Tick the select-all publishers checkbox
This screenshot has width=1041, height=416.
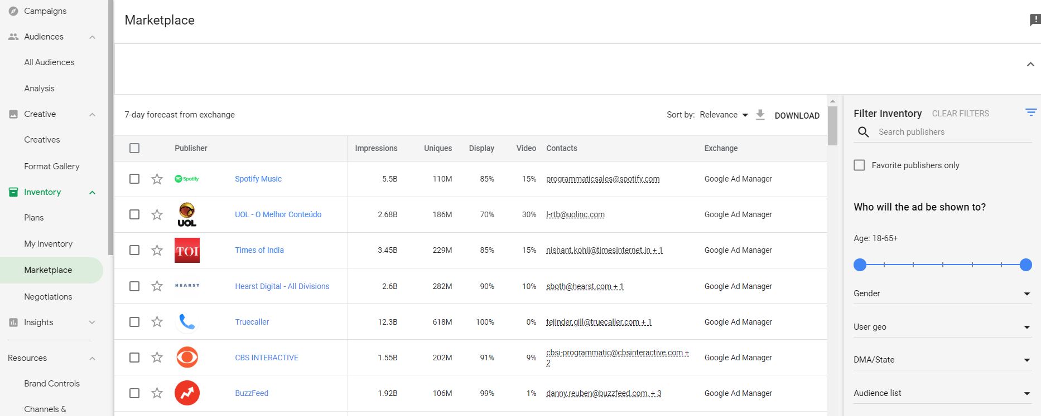[134, 148]
